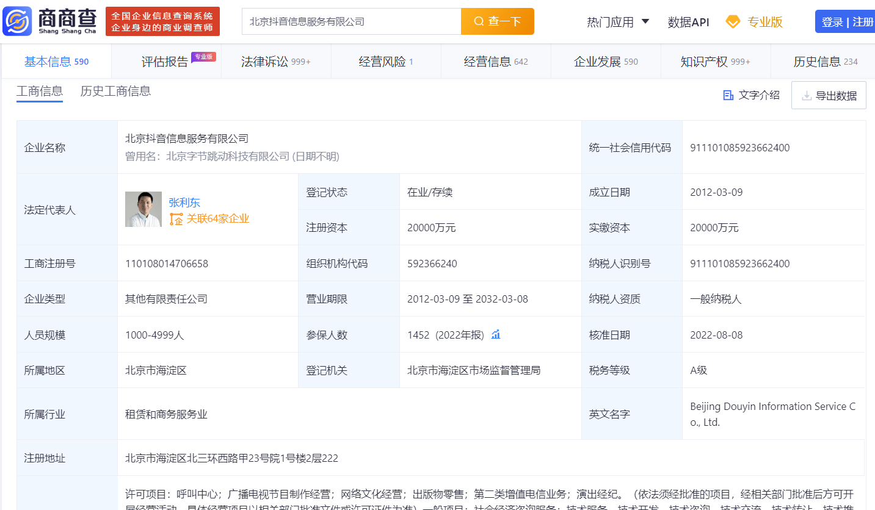Open the 数据API link
Screen dimensions: 875x510
click(688, 22)
